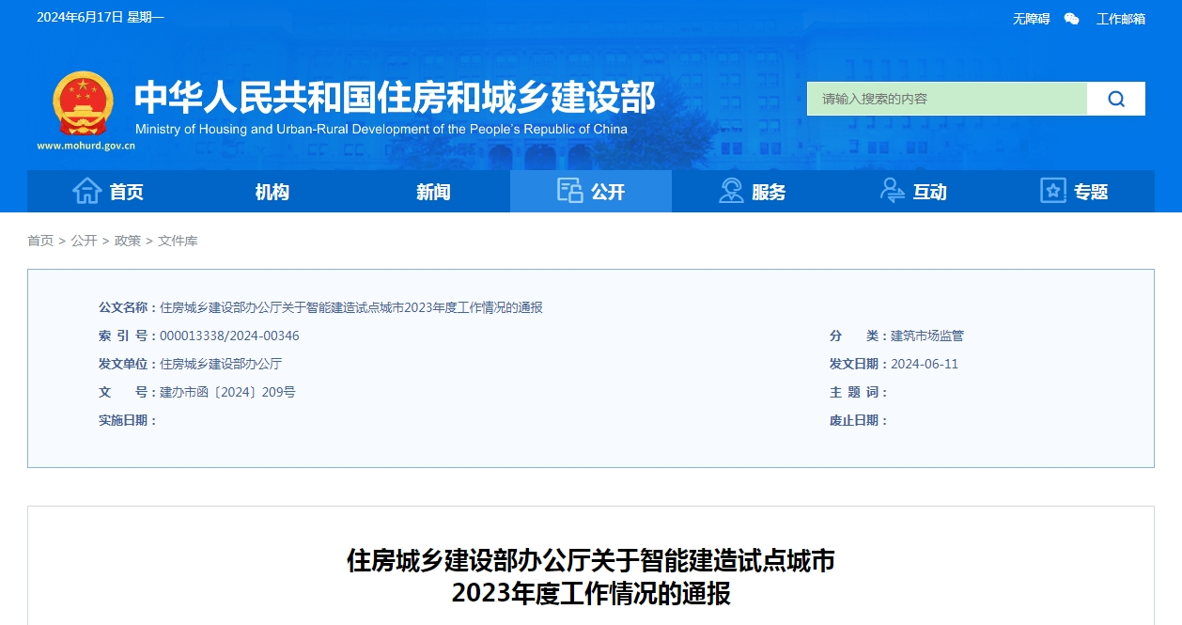Click document number 建办市函〔2024〕209号
Screen dimensions: 1182x625
pos(227,392)
